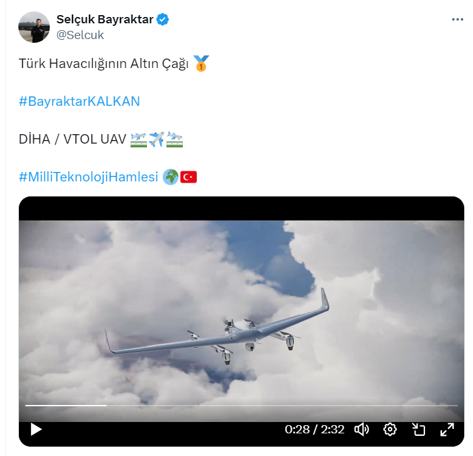This screenshot has height=456, width=473.
Task: Click the @Selcuk handle
Action: pyautogui.click(x=80, y=35)
